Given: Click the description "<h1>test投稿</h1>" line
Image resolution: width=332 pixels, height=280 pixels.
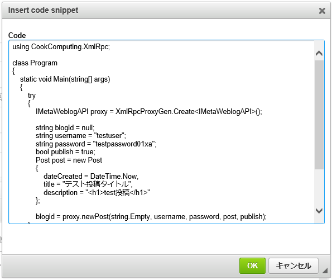Looking at the screenshot, I should pyautogui.click(x=97, y=193).
